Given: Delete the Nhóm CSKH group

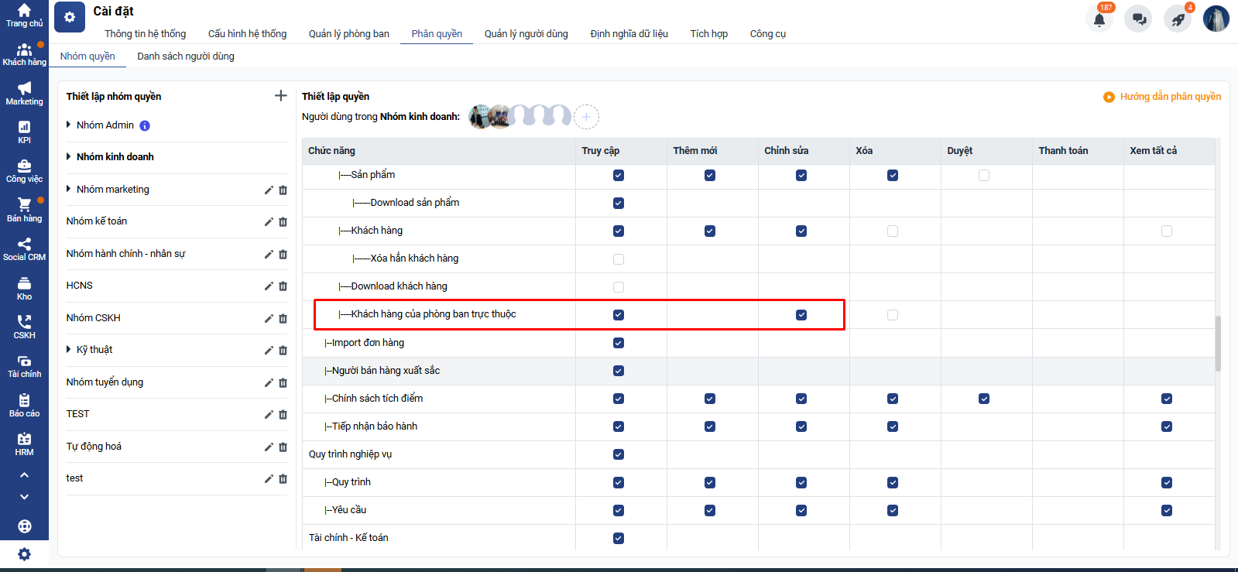Looking at the screenshot, I should tap(283, 319).
